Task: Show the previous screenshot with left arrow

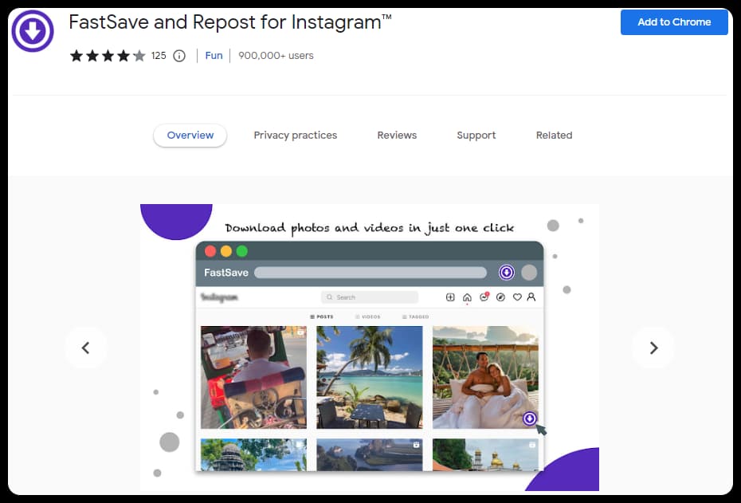Action: (85, 348)
